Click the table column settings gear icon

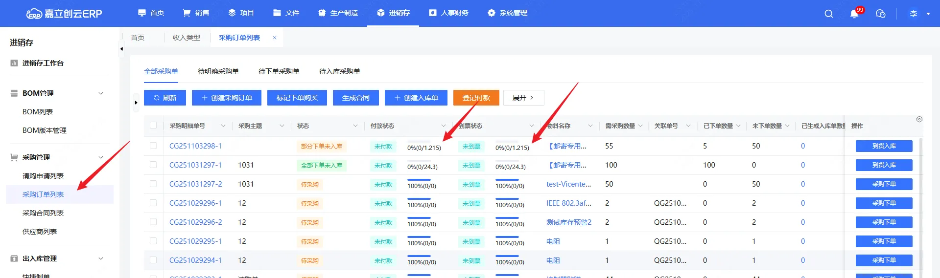point(919,119)
